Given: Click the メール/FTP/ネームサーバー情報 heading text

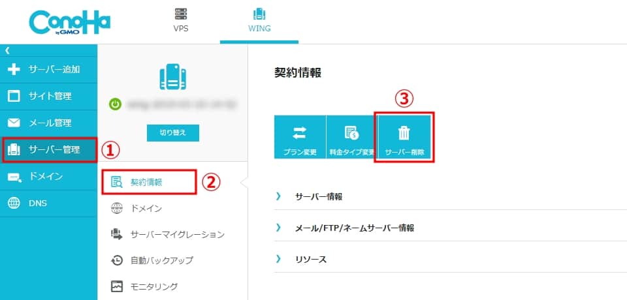Looking at the screenshot, I should tap(355, 228).
